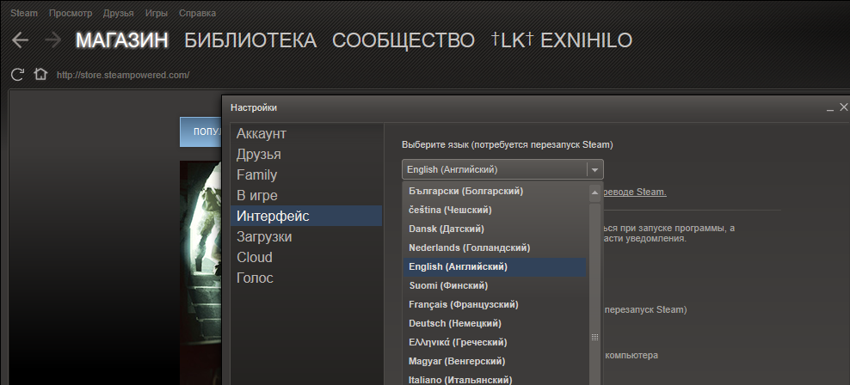Open the Друзья menu in menu bar
This screenshot has width=850, height=385.
(118, 13)
